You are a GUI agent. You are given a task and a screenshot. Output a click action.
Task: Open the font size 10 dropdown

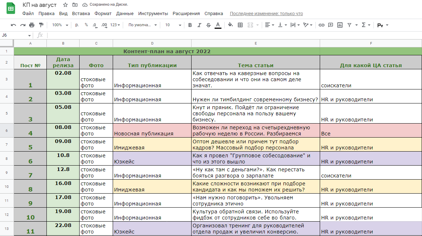(173, 25)
